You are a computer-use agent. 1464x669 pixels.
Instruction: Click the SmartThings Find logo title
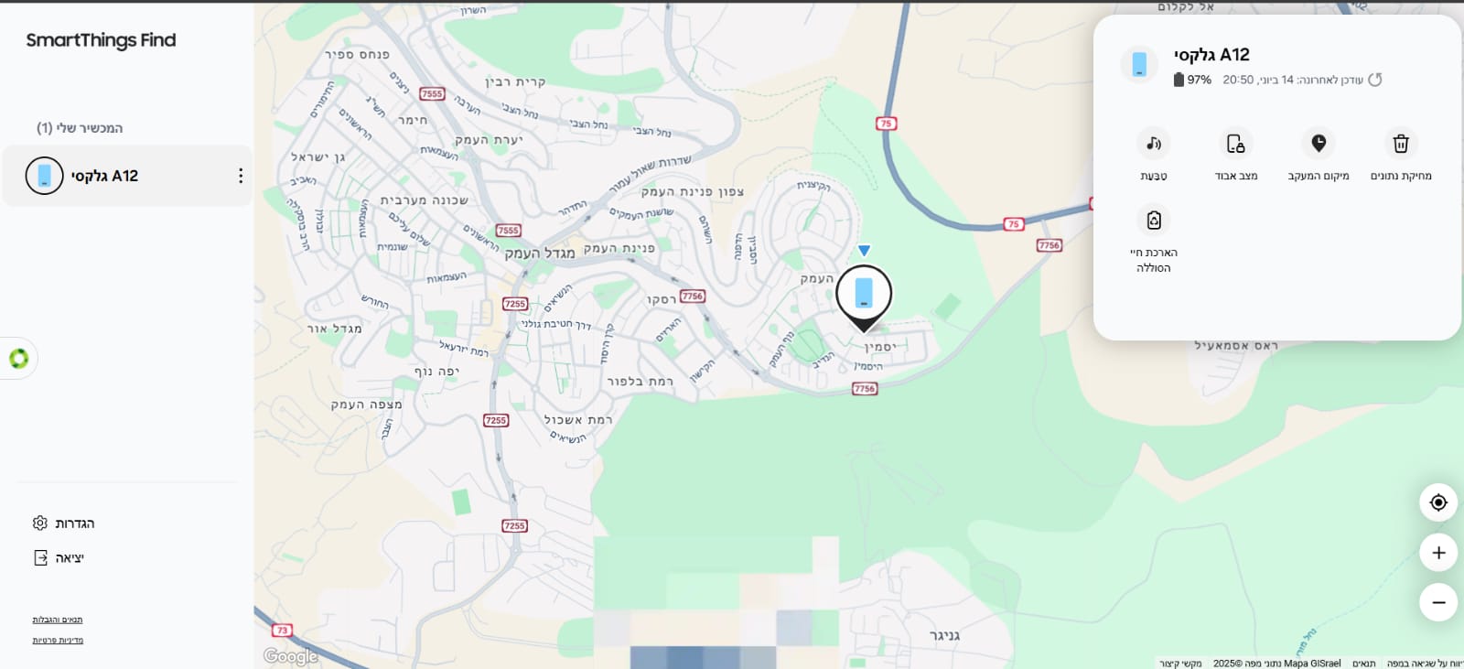[101, 40]
